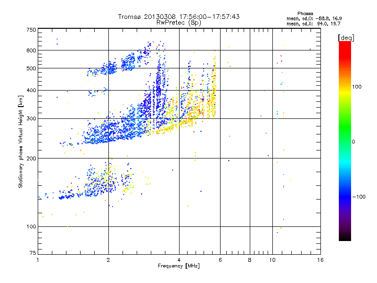Click the colorbar tick label '0'

(353, 142)
